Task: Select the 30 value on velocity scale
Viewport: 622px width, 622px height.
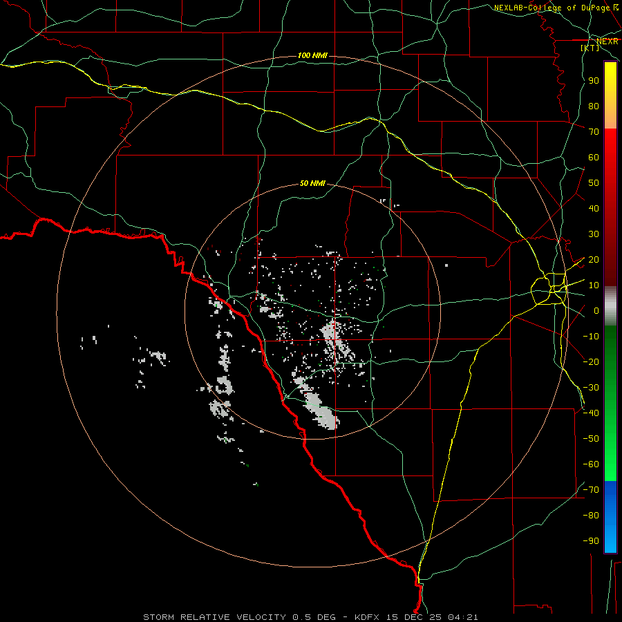Action: (594, 234)
